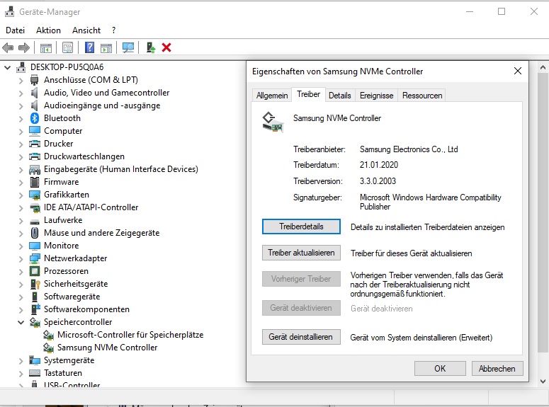549x407 pixels.
Task: Click the Softwarekomponenten icon
Action: tap(35, 309)
